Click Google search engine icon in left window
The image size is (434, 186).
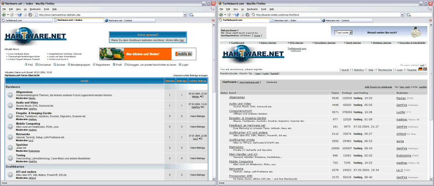[x=191, y=15]
